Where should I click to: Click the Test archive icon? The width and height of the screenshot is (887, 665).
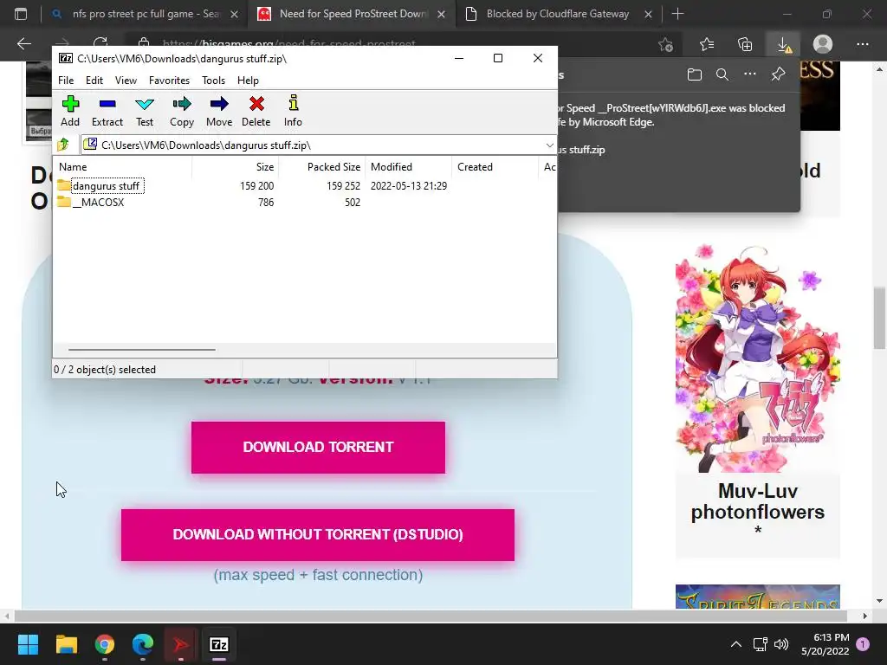tap(145, 111)
